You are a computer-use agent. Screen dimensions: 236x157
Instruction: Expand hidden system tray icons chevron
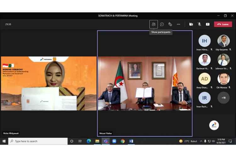[201, 141]
